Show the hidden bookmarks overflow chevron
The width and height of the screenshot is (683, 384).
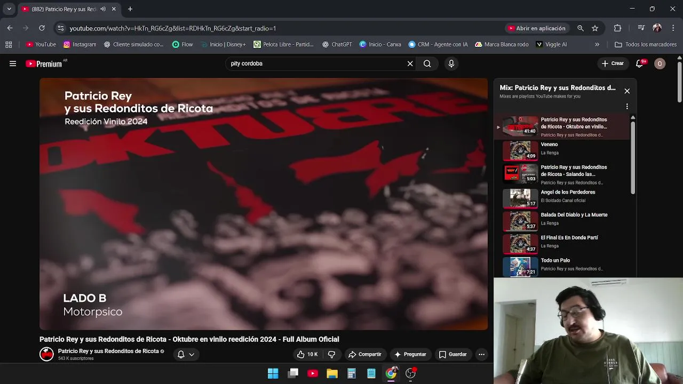click(597, 44)
